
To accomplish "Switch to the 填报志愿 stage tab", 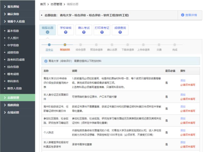I will (x=48, y=30).
